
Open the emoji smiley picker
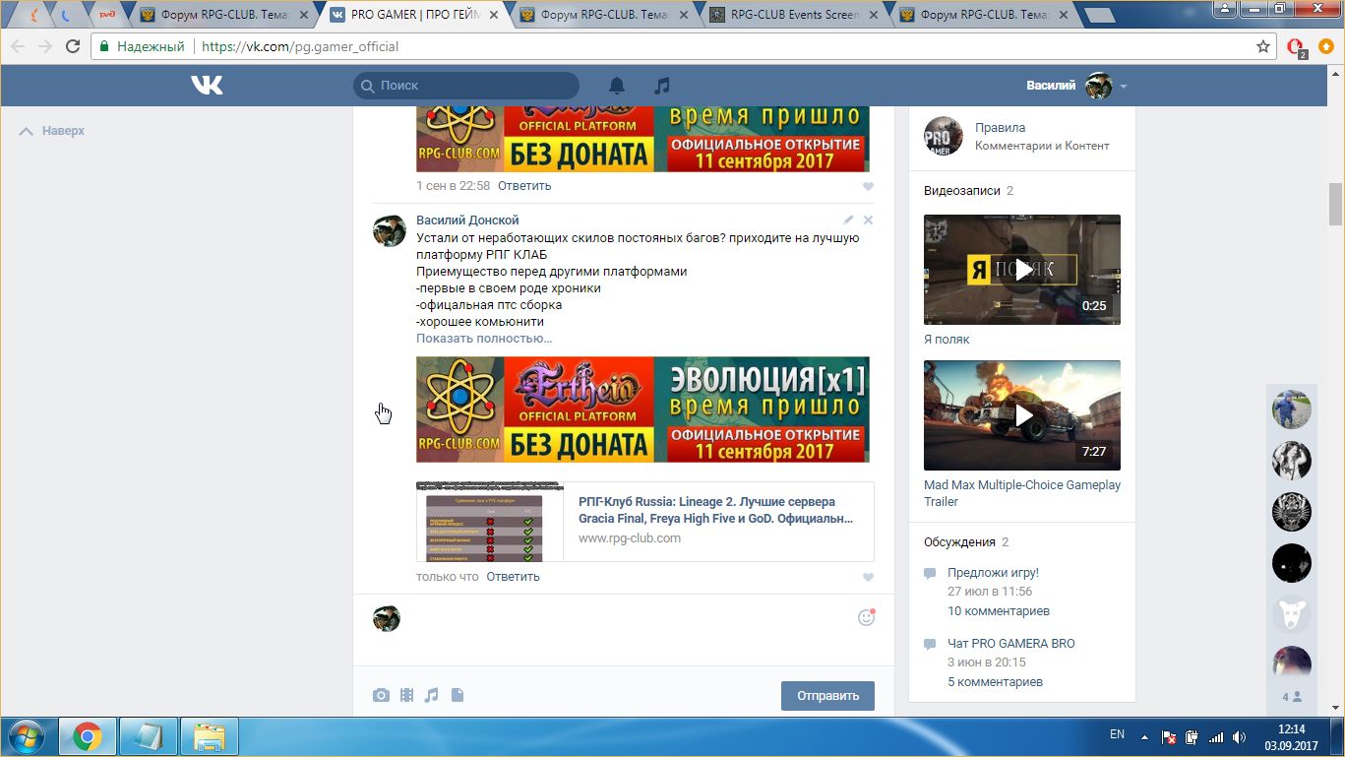point(866,617)
